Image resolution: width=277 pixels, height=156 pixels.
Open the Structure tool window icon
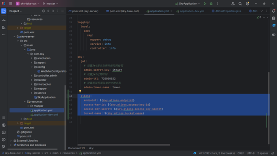pyautogui.click(x=4, y=28)
